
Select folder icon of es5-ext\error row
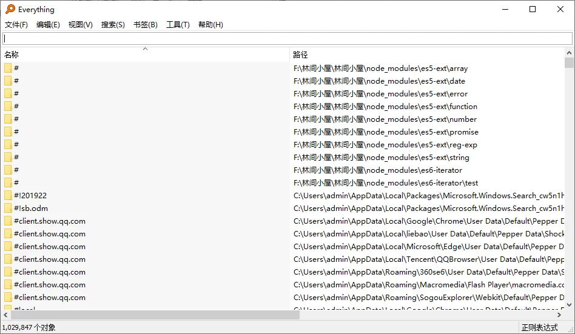point(8,93)
